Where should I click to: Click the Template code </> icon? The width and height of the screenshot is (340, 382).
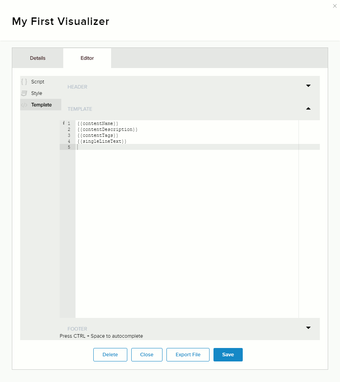click(24, 105)
